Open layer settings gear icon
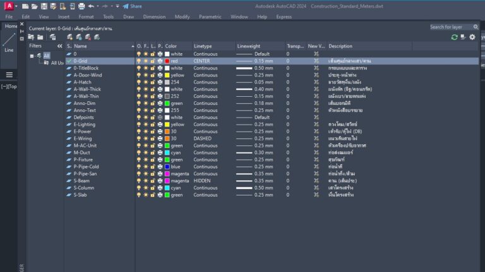The image size is (485, 272). (472, 37)
